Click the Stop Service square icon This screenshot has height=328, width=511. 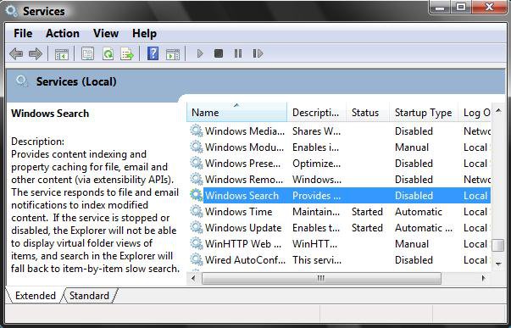point(219,53)
